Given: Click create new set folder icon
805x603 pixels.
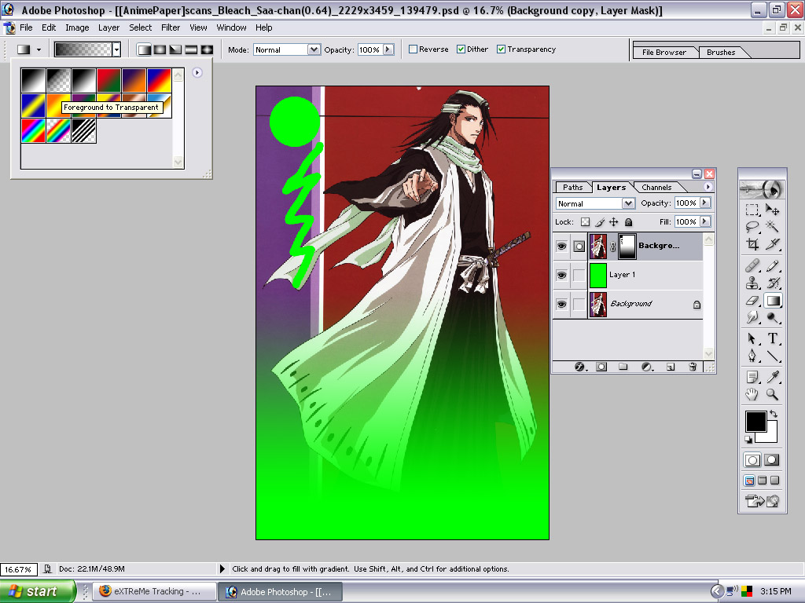Looking at the screenshot, I should point(623,367).
